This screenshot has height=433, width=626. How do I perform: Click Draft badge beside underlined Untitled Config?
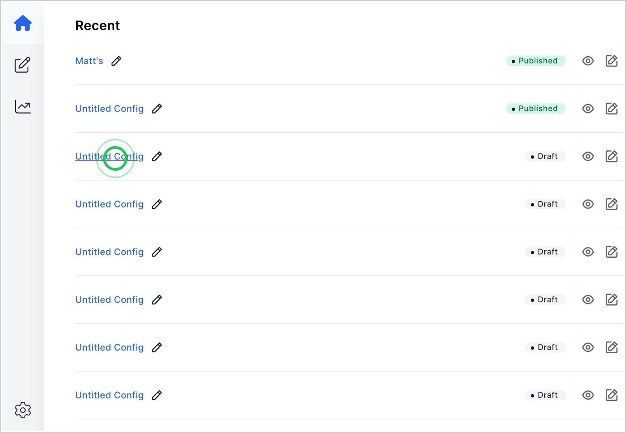545,157
